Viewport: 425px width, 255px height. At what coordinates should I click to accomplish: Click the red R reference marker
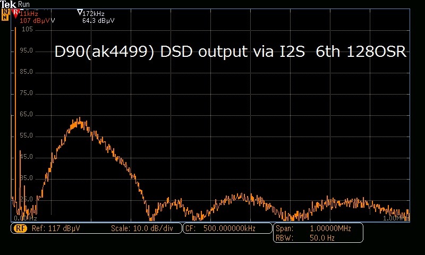coord(16,13)
